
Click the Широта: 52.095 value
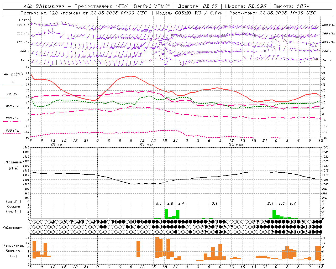(246, 6)
